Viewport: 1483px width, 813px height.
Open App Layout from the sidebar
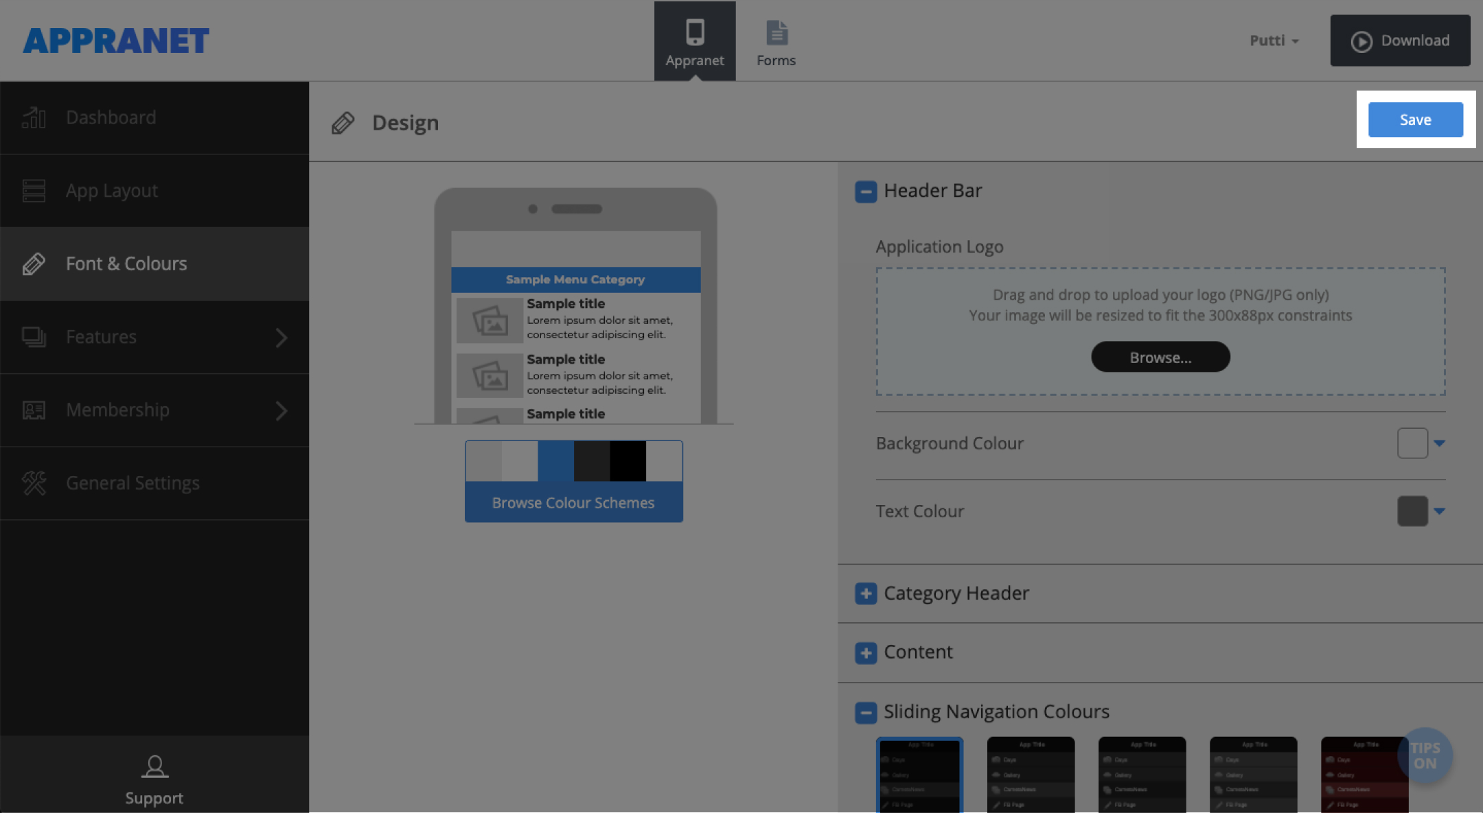[154, 191]
